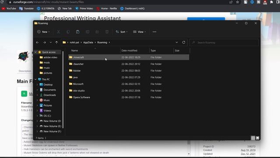Select New Volume (D:) drive
280x158 pixels.
point(50,121)
